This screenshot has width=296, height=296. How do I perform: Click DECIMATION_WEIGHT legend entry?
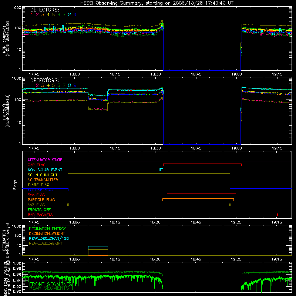[47, 233]
